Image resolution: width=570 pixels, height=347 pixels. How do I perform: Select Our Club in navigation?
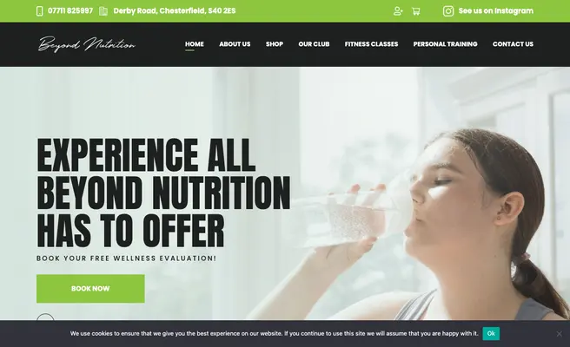(314, 44)
